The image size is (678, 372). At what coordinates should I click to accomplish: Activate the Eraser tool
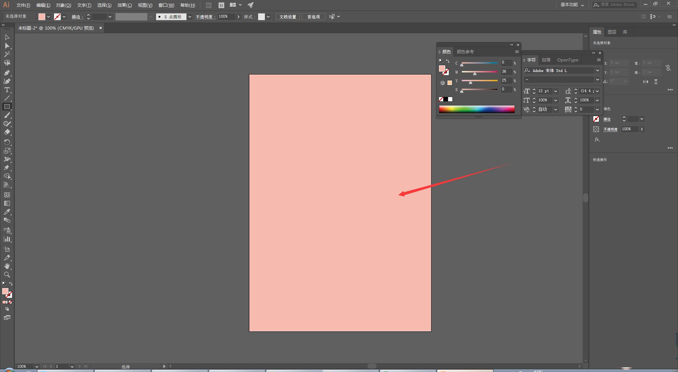7,132
